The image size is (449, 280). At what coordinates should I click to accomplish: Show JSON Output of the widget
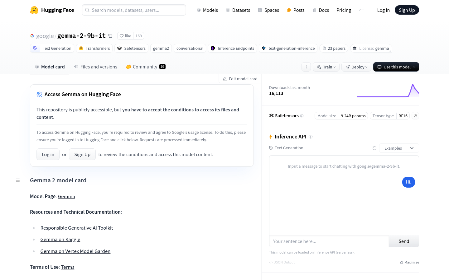[282, 262]
